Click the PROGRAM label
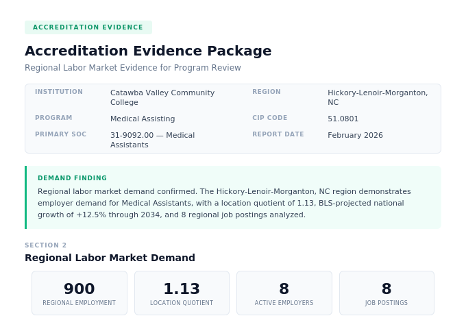 (53, 118)
